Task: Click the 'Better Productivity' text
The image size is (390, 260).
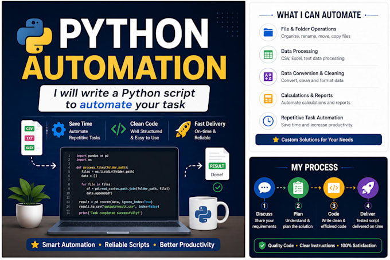Action: pyautogui.click(x=187, y=245)
